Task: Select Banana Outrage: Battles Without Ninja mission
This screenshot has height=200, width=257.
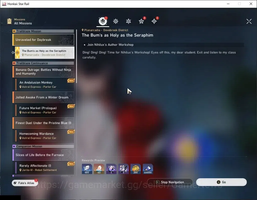Action: 43,72
